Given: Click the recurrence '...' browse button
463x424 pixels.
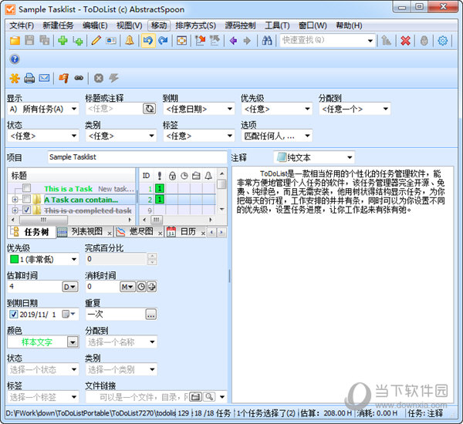Looking at the screenshot, I should (150, 314).
